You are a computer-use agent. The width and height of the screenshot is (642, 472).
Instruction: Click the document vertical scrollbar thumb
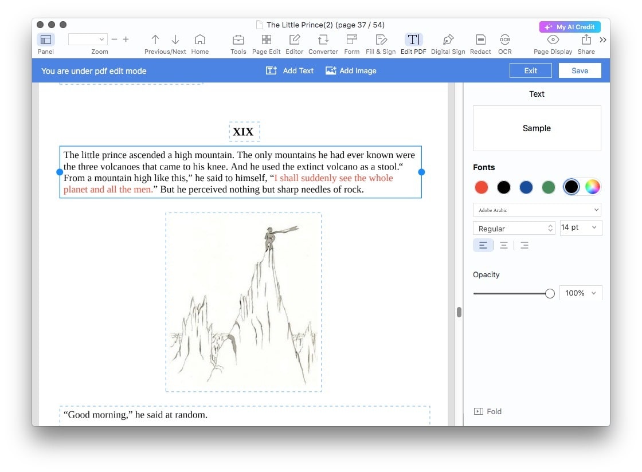coord(459,312)
